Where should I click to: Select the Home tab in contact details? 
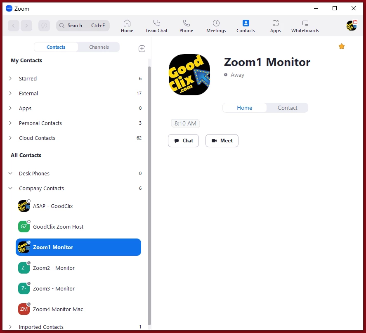[244, 108]
